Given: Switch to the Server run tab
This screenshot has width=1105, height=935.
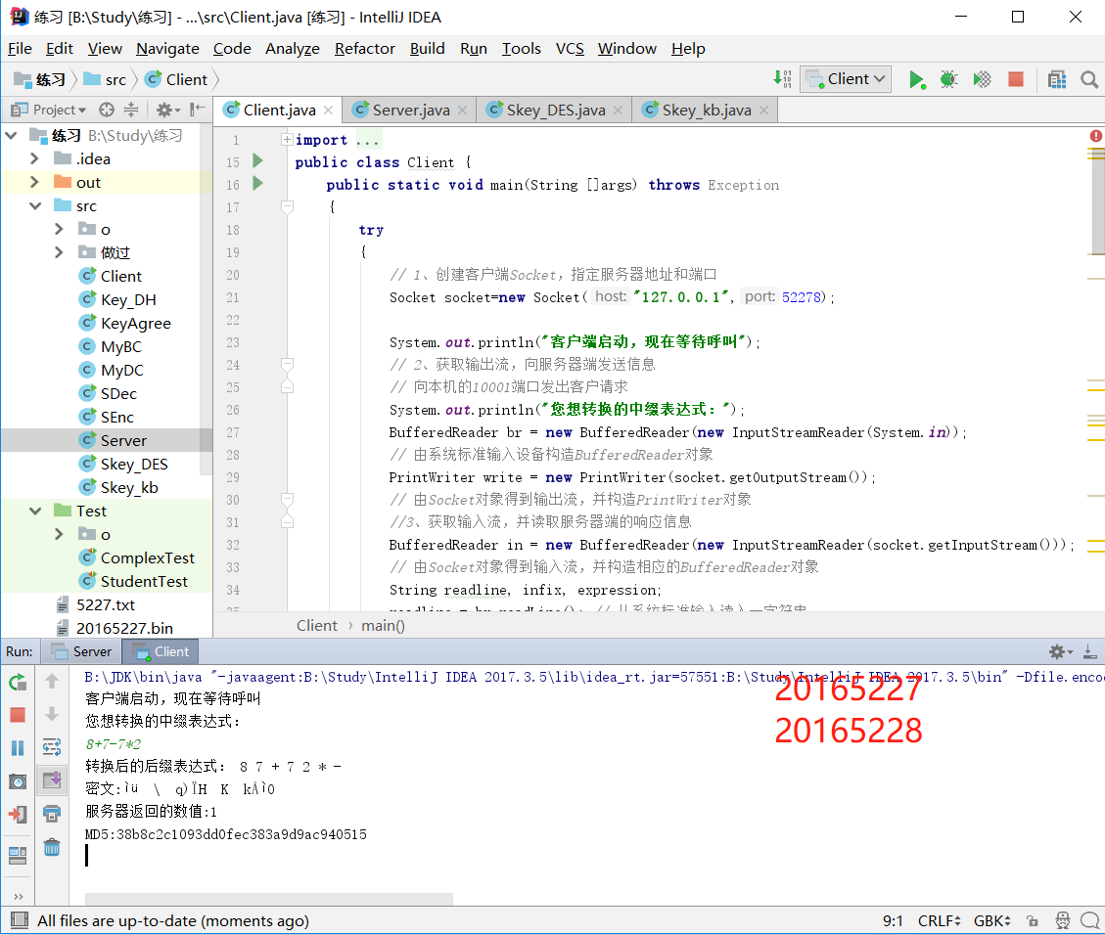Looking at the screenshot, I should [82, 652].
